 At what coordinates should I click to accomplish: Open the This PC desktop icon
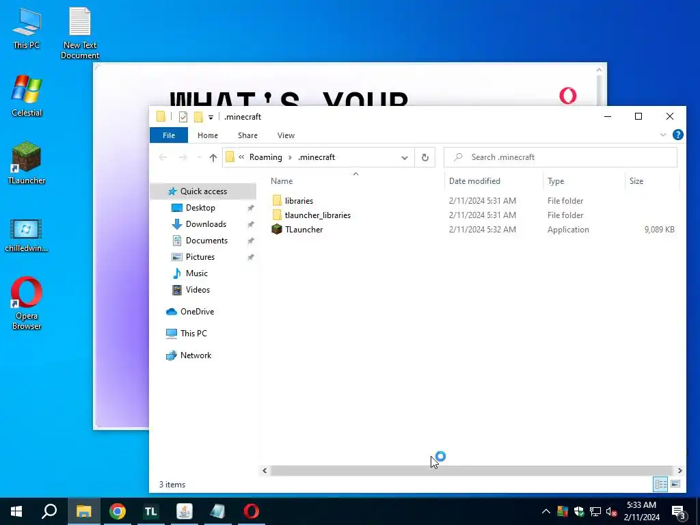(27, 28)
